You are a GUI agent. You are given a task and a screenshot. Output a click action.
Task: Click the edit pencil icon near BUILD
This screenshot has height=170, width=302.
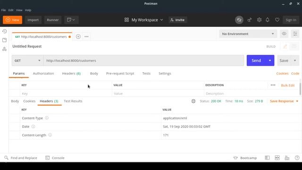[285, 46]
